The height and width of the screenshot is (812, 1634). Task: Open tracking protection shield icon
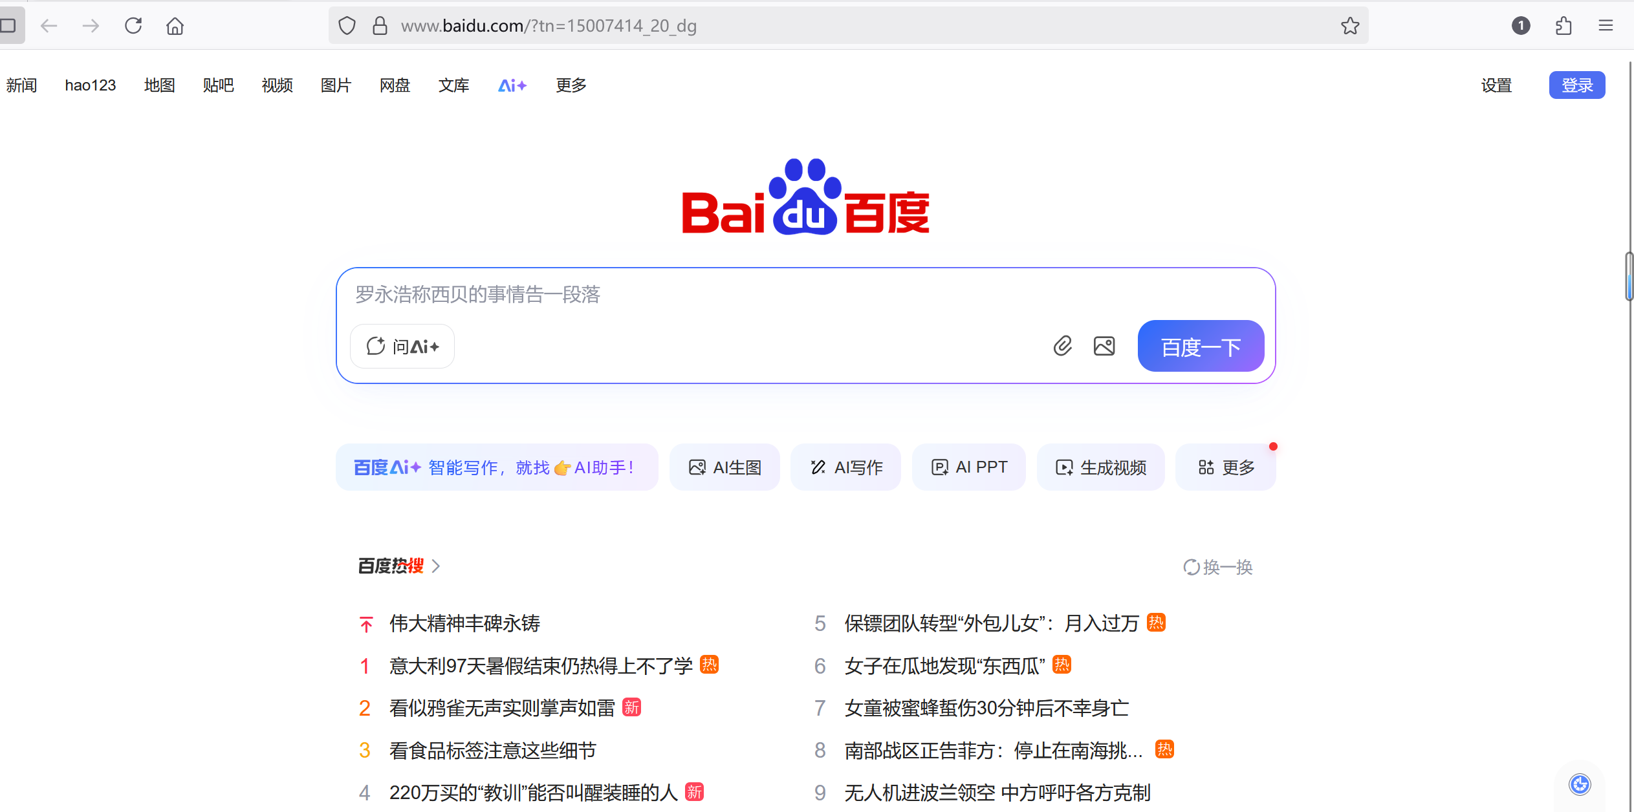pyautogui.click(x=347, y=26)
